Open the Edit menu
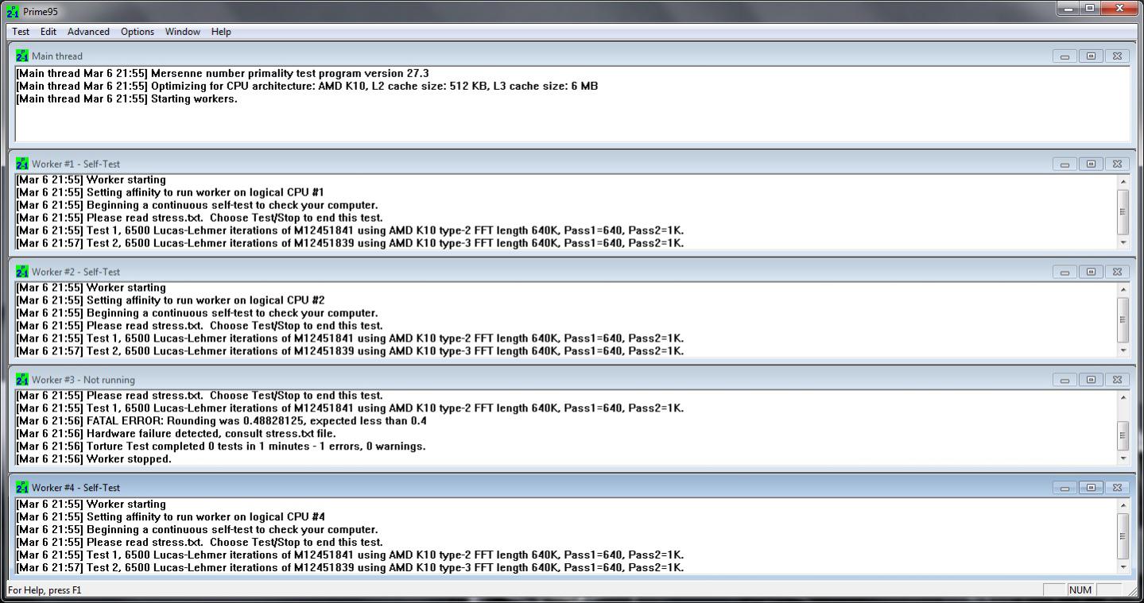Viewport: 1144px width, 603px height. [x=48, y=32]
